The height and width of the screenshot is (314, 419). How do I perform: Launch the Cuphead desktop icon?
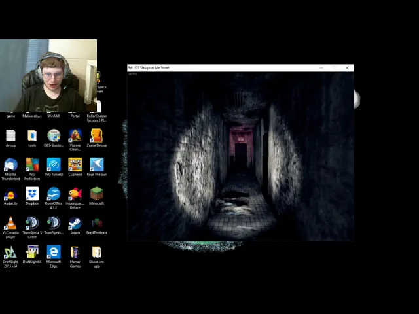(x=75, y=165)
